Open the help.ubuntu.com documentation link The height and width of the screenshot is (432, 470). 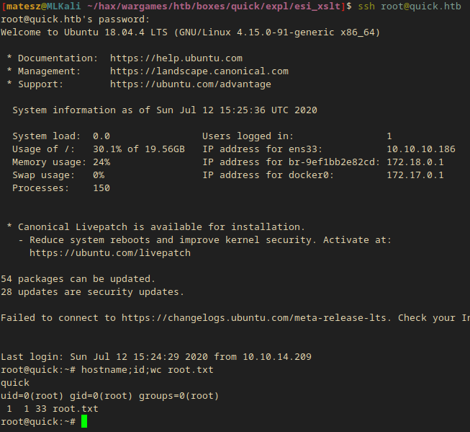pyautogui.click(x=176, y=58)
